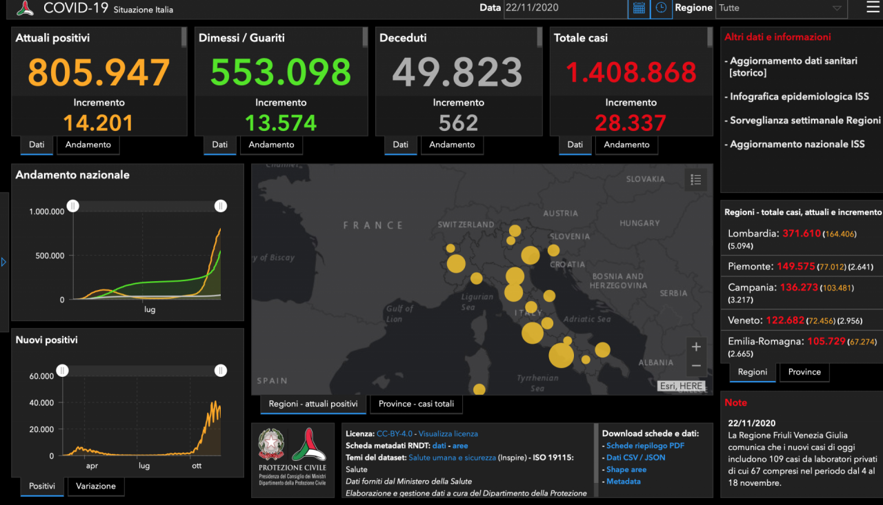The height and width of the screenshot is (505, 883).
Task: Open the hamburger menu icon
Action: point(873,8)
